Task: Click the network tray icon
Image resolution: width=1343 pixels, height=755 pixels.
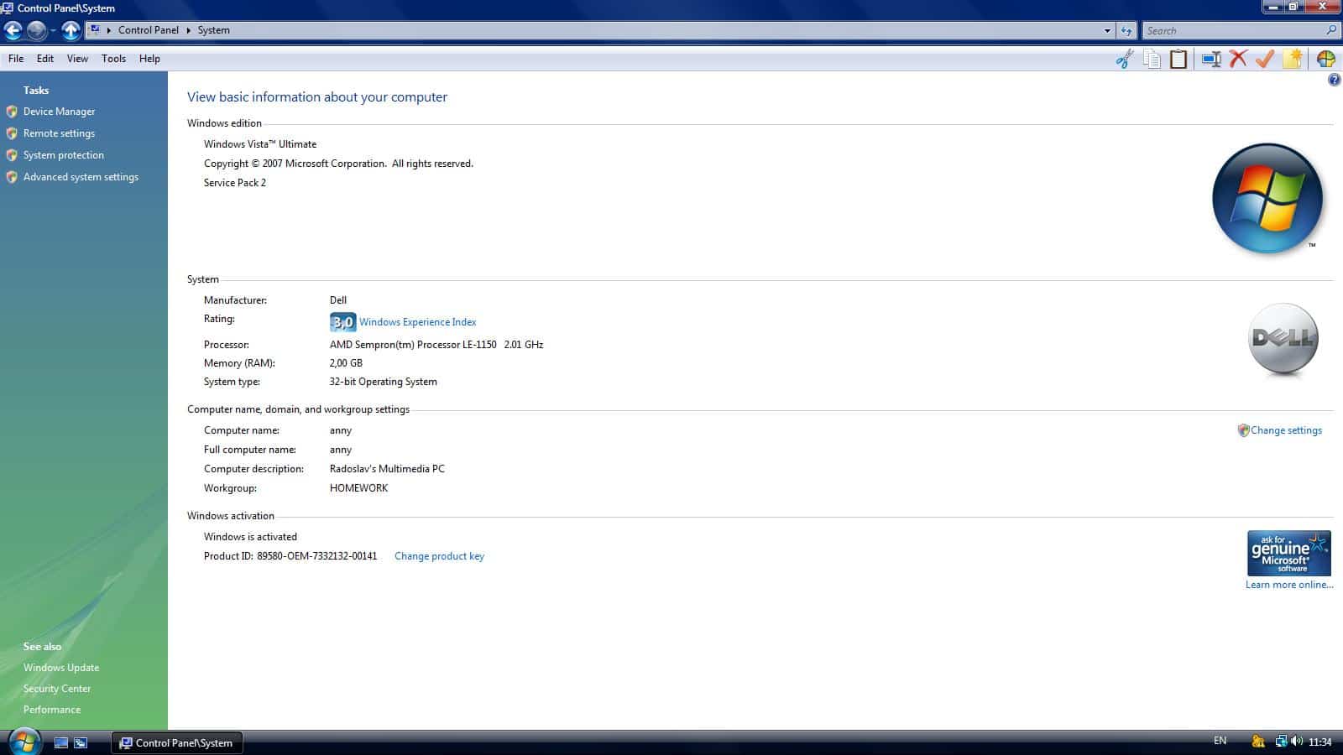Action: [x=1281, y=741]
